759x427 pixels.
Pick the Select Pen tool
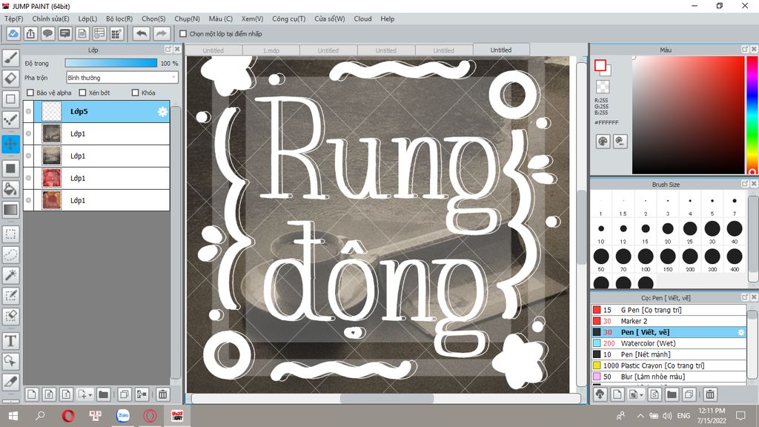click(x=10, y=296)
